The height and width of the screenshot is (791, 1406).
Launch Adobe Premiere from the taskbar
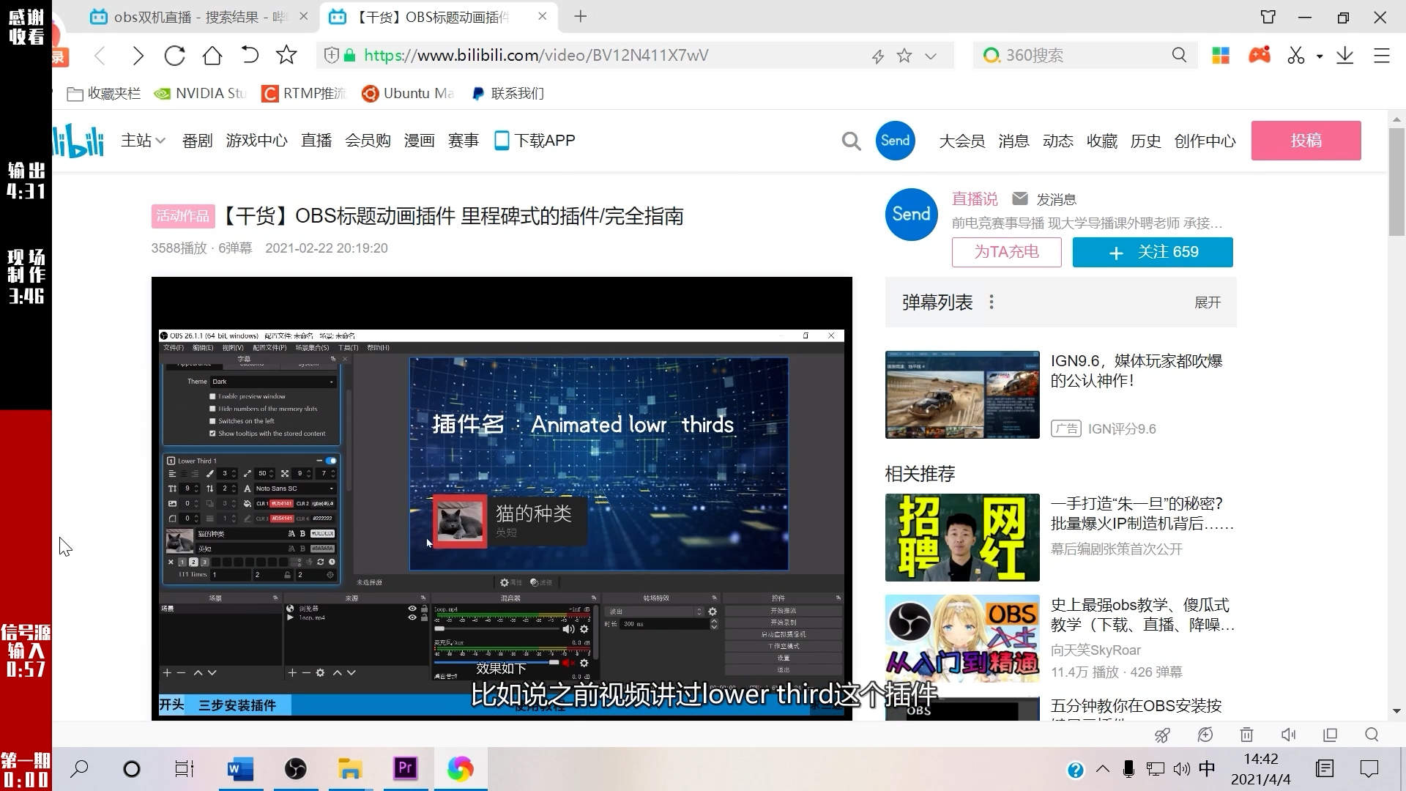point(405,768)
